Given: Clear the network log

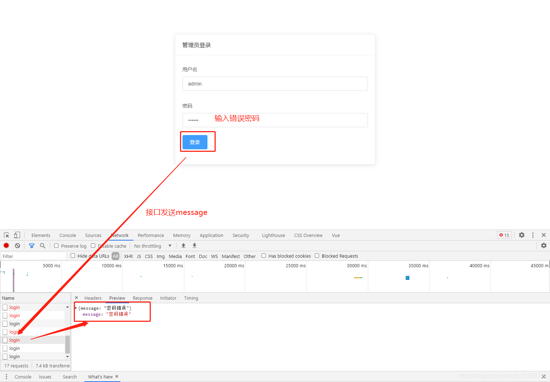Looking at the screenshot, I should pyautogui.click(x=17, y=246).
